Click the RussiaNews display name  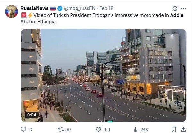tap(35, 8)
